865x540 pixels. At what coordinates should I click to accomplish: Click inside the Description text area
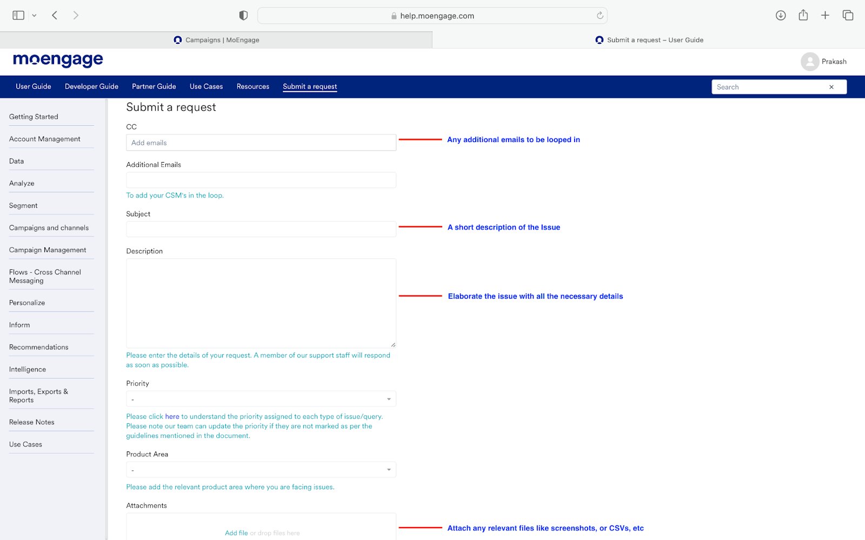[x=261, y=303]
